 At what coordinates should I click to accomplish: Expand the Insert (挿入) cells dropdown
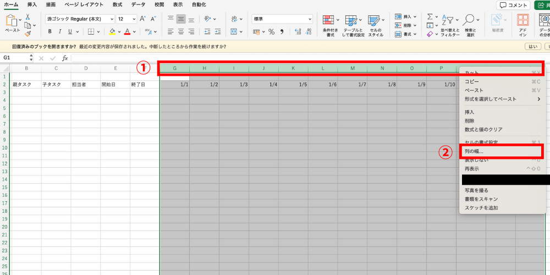[x=415, y=16]
